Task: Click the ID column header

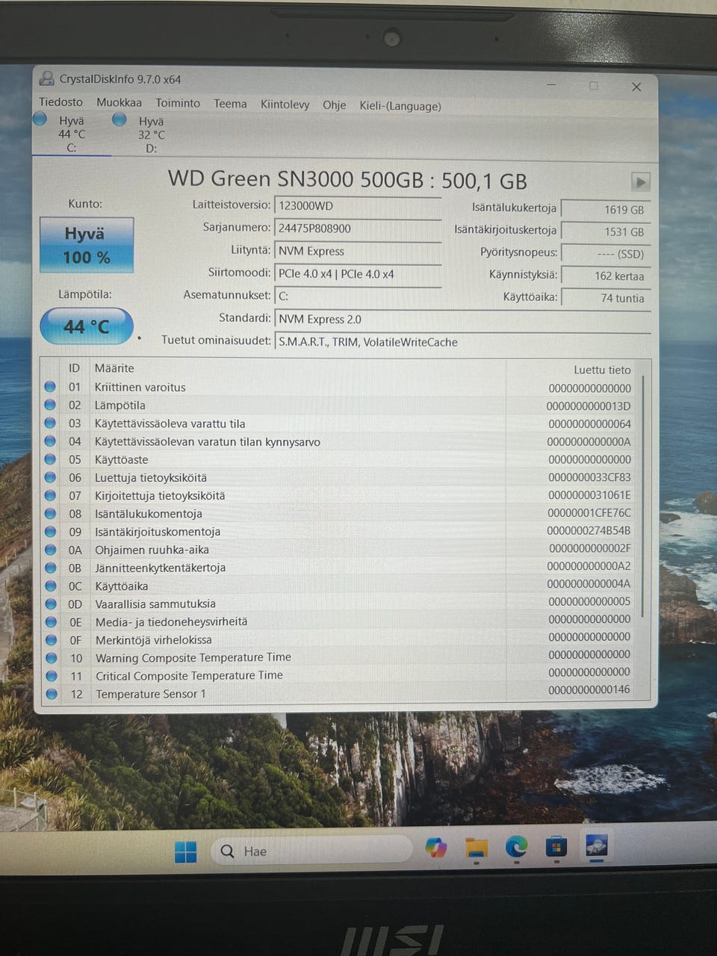Action: [74, 368]
